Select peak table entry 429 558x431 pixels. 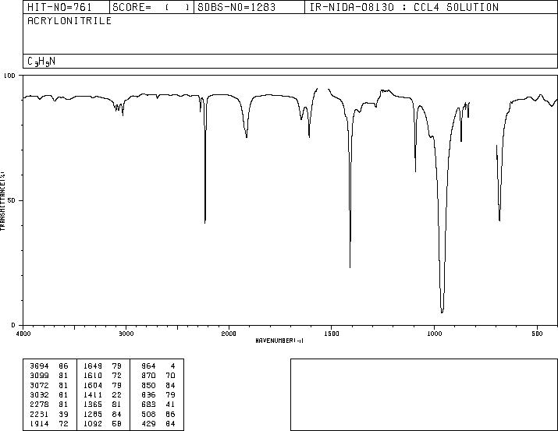coord(149,423)
